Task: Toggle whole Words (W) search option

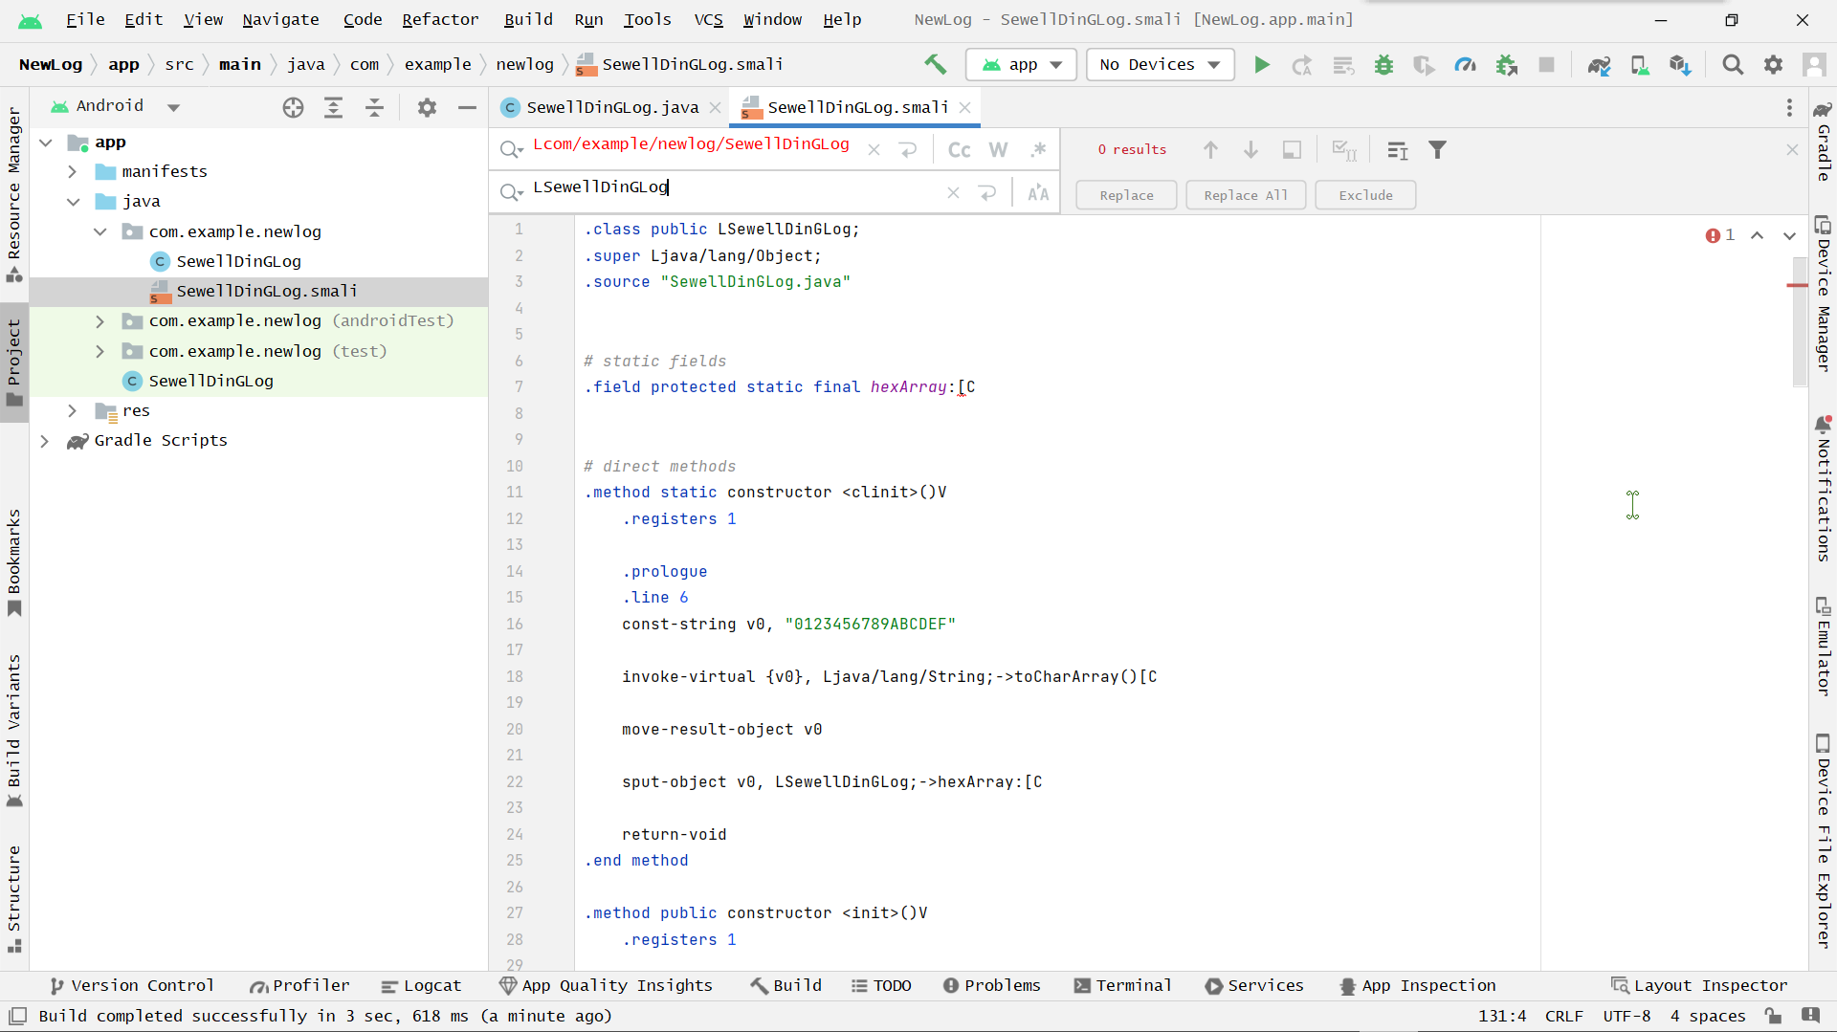Action: [998, 150]
